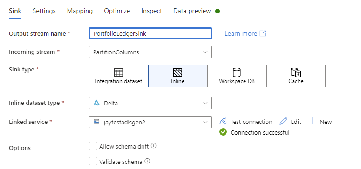Select the Cache sink type icon

pyautogui.click(x=296, y=72)
